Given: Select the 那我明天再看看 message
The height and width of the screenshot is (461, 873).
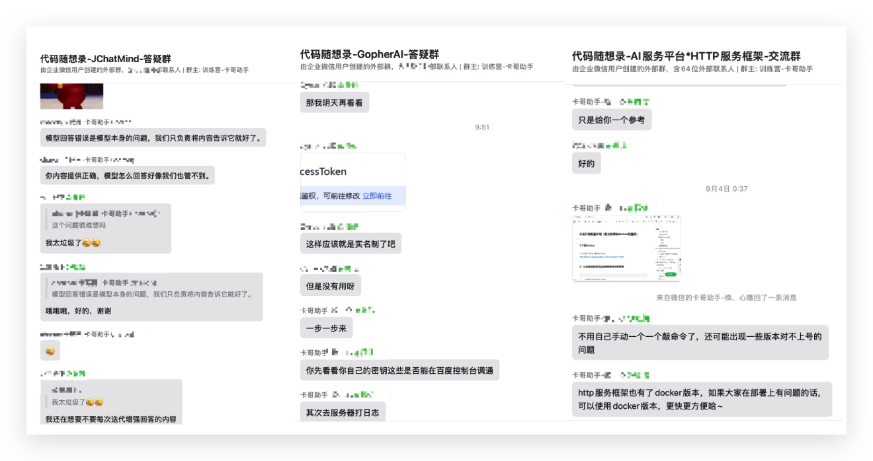Looking at the screenshot, I should click(334, 102).
